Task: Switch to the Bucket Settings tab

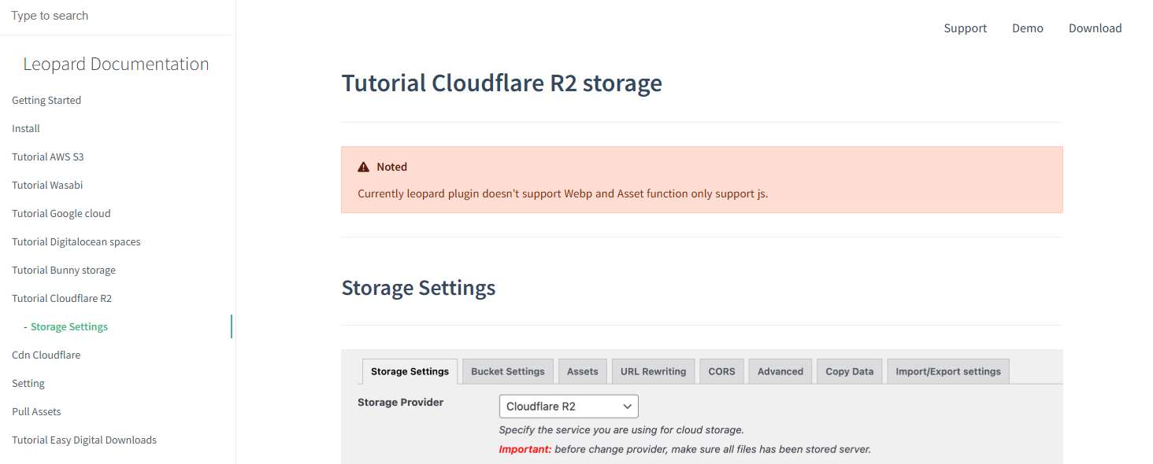Action: (507, 371)
